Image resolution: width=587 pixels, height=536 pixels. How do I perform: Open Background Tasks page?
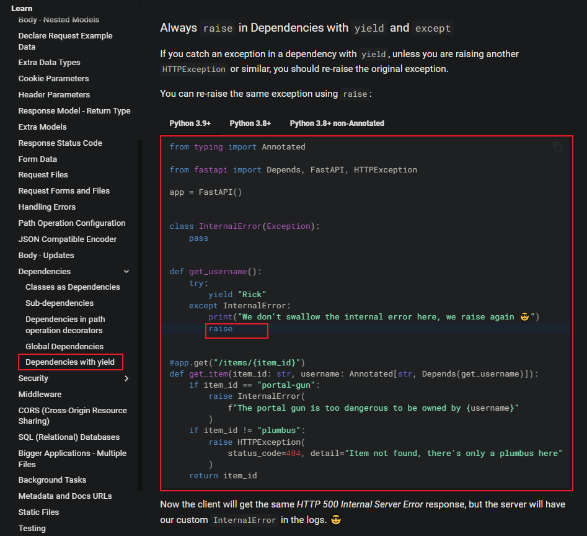coord(52,480)
